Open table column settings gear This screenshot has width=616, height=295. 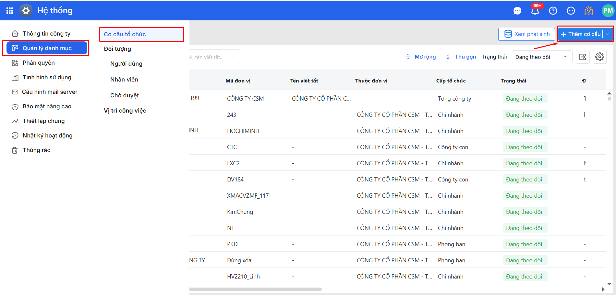[x=599, y=57]
